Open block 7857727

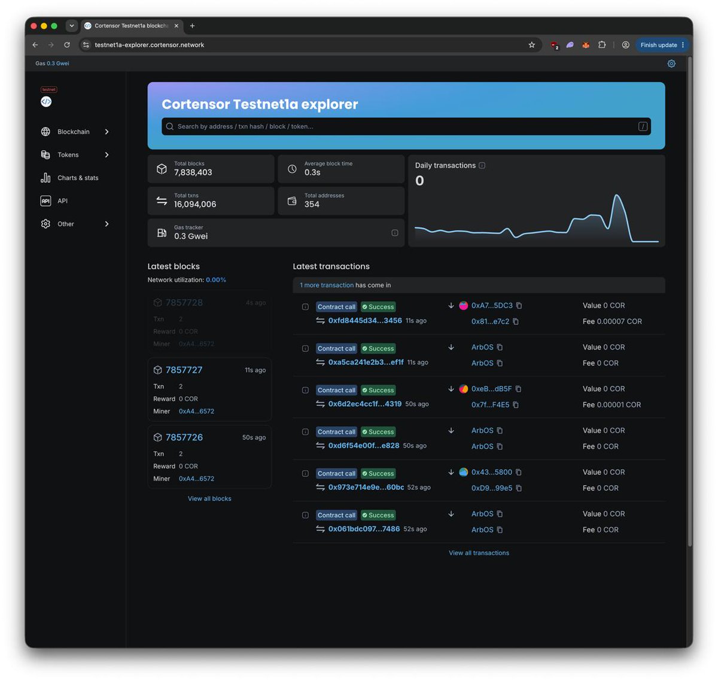[184, 370]
